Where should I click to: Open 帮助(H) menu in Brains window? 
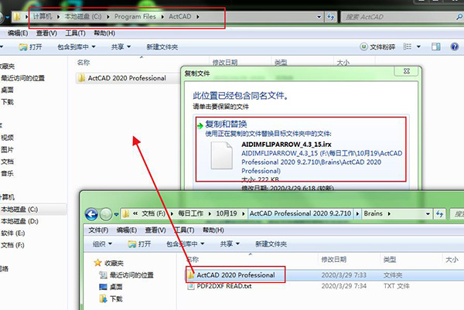[213, 230]
